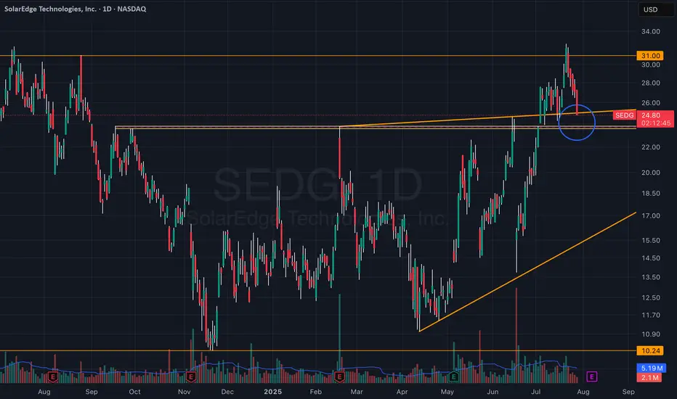Click the 2025 label on time axis
Image resolution: width=677 pixels, height=399 pixels.
pyautogui.click(x=273, y=392)
